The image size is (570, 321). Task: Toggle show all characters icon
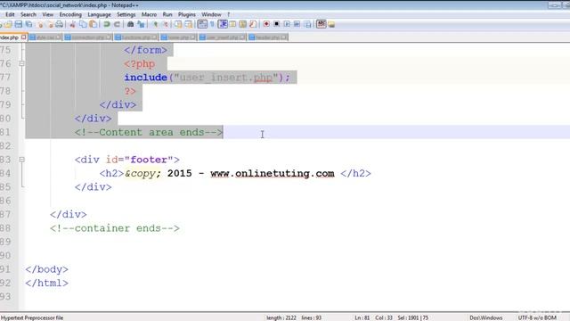[212, 24]
